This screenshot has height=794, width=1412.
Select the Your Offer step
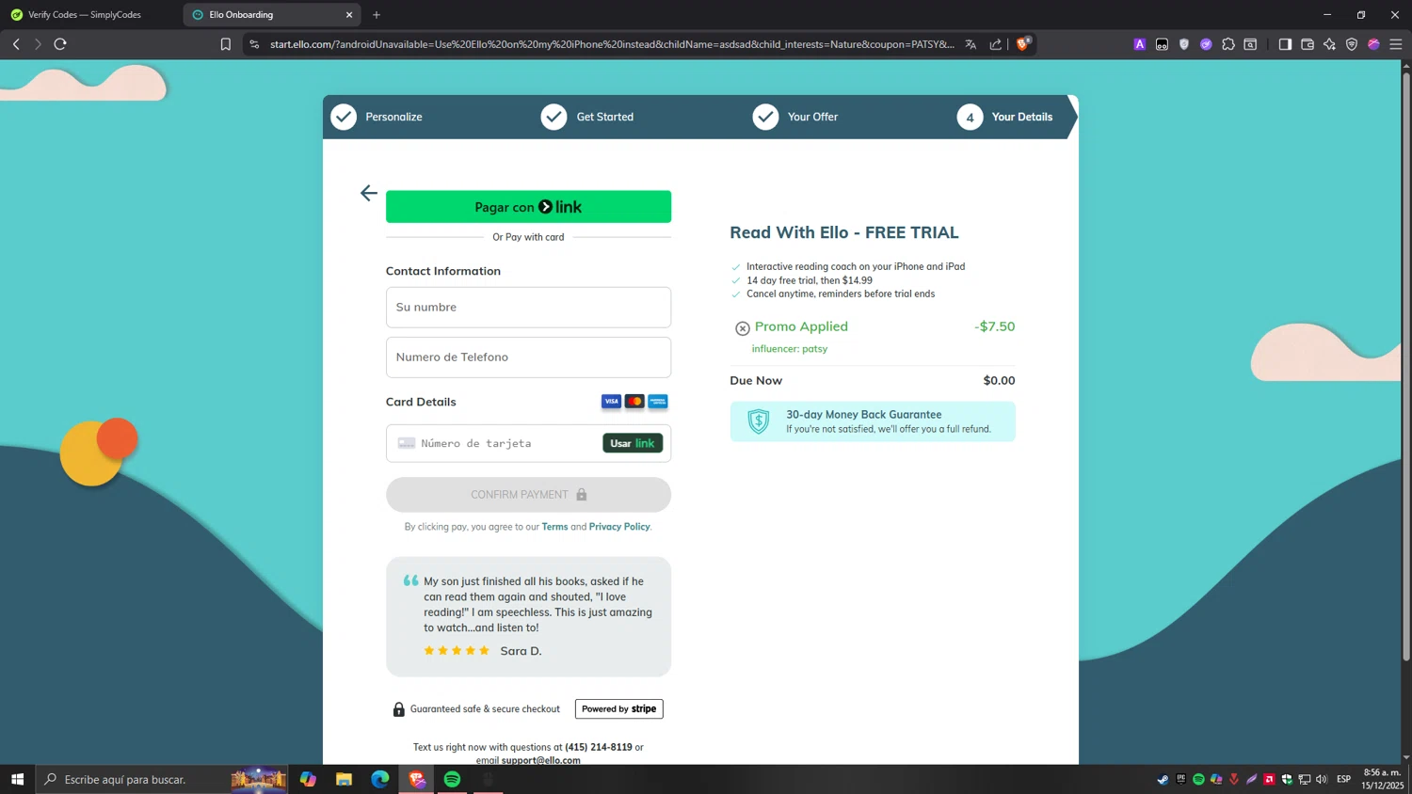tap(795, 117)
